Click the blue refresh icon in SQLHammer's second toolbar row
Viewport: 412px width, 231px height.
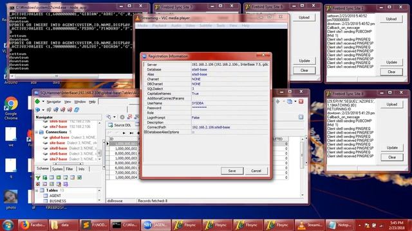[x=77, y=110]
